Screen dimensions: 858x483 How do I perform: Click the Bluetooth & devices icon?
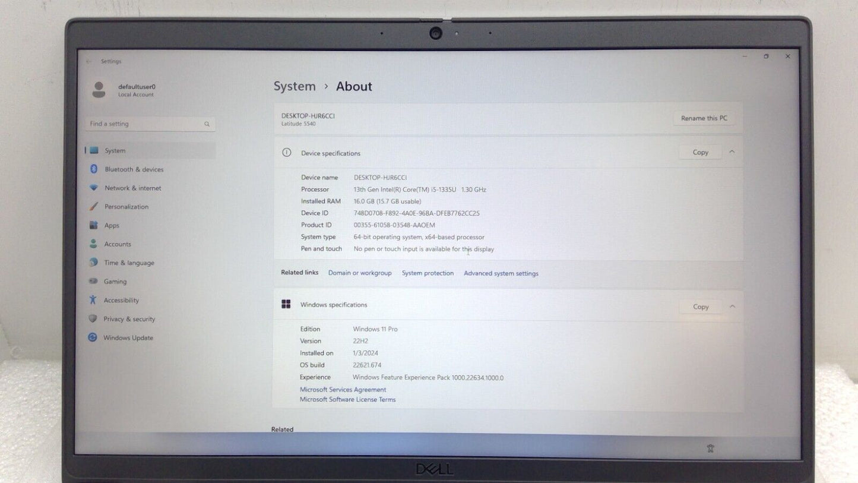[x=93, y=169]
